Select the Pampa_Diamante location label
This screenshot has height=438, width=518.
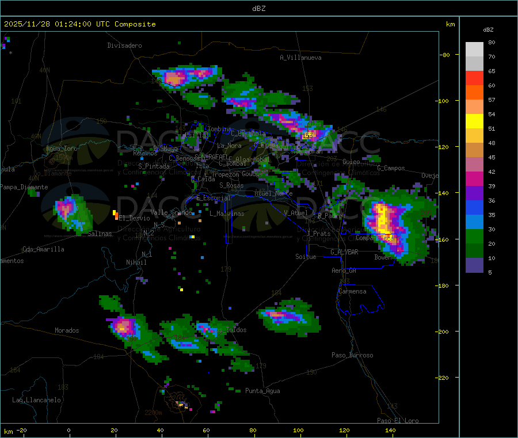pos(24,187)
